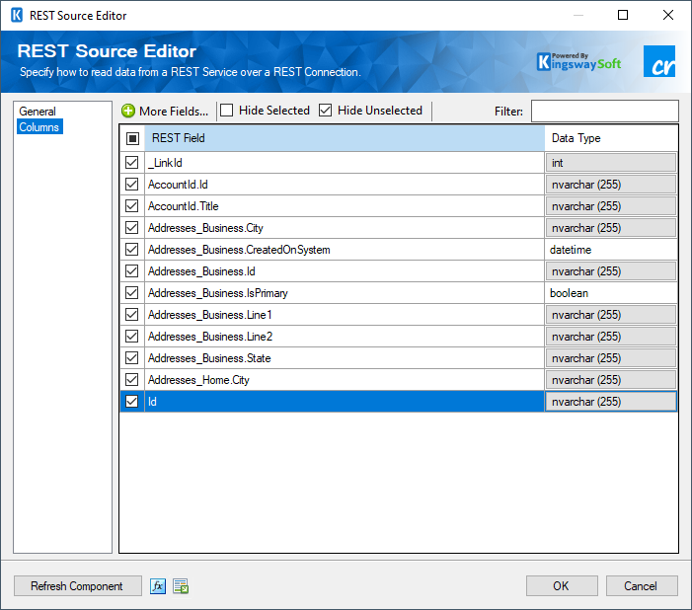Screen dimensions: 692x610
Task: Open boolean type for Addresses_Business.IsPrimary
Action: click(x=611, y=292)
